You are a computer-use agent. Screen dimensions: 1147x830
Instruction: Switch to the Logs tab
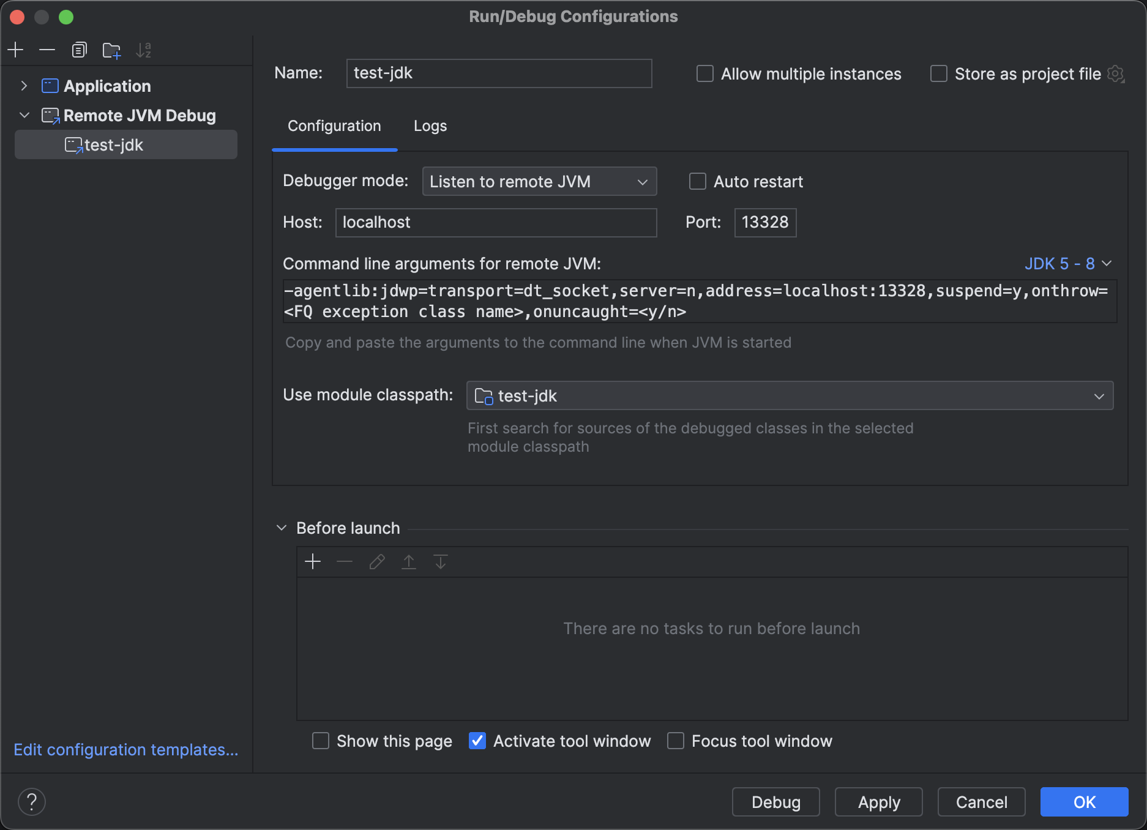pyautogui.click(x=430, y=126)
